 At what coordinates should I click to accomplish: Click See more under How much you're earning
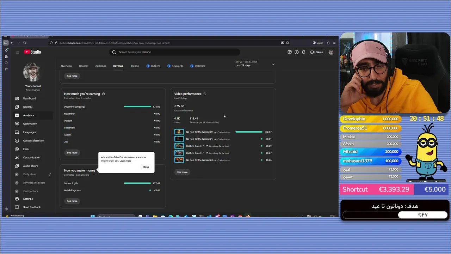click(x=72, y=153)
